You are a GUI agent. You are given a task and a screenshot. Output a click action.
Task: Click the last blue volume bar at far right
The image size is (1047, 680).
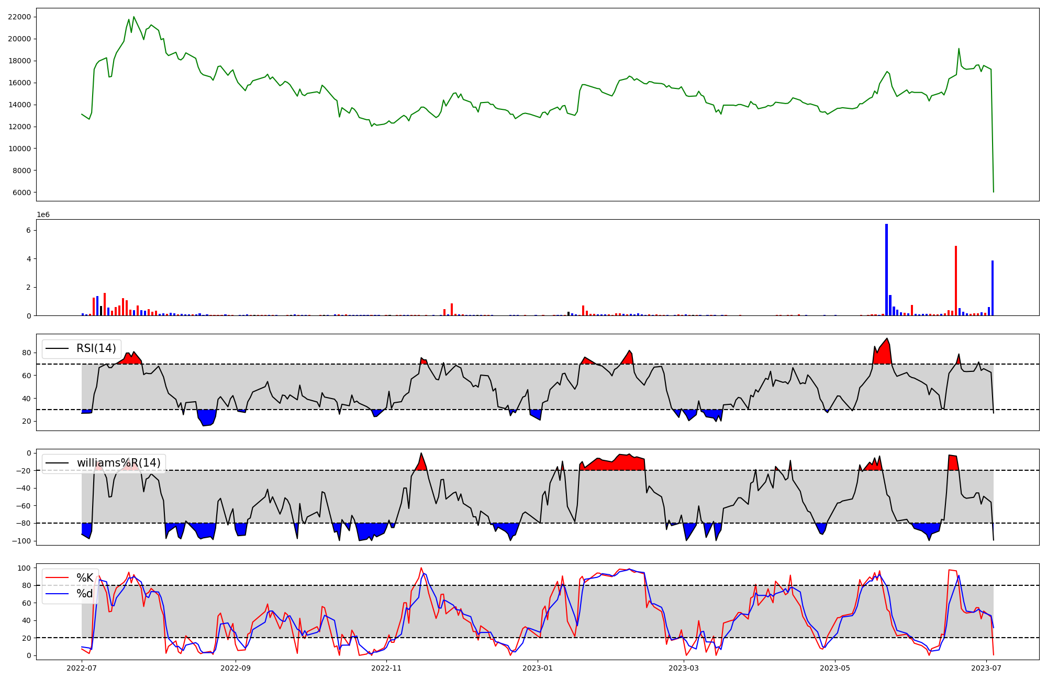[993, 288]
